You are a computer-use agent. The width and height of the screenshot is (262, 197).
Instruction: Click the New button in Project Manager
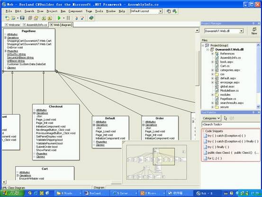pos(254,31)
